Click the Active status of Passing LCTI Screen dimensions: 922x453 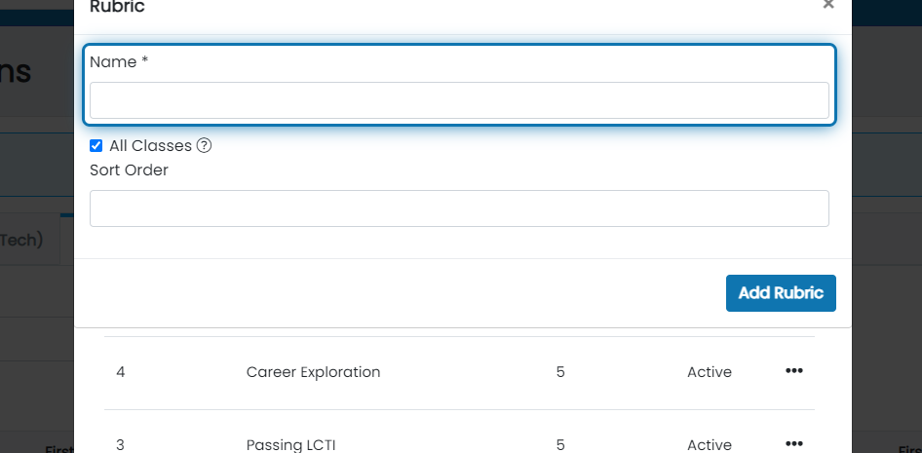click(710, 445)
